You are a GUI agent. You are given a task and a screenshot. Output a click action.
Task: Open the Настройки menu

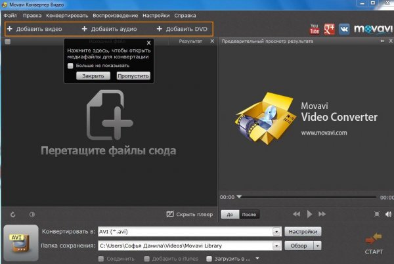click(156, 16)
